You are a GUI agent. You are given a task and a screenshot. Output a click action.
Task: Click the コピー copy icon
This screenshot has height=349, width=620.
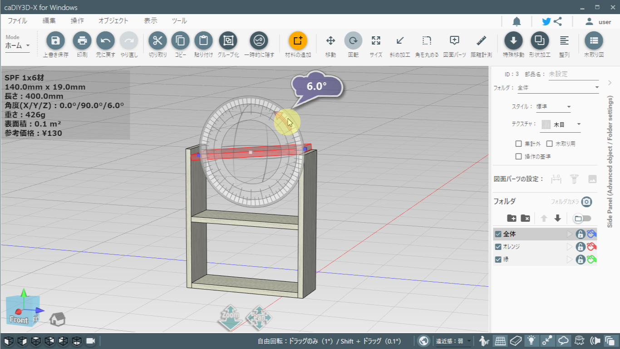181,41
